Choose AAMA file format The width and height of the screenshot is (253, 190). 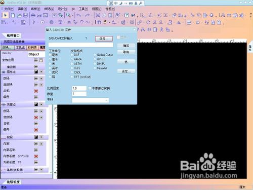coord(72,59)
